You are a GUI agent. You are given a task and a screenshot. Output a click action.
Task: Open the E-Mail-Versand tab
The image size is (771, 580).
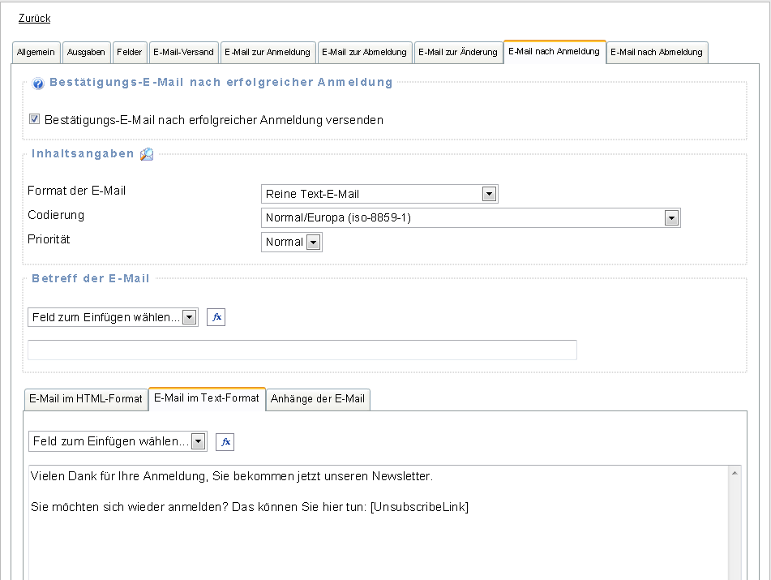pyautogui.click(x=182, y=52)
